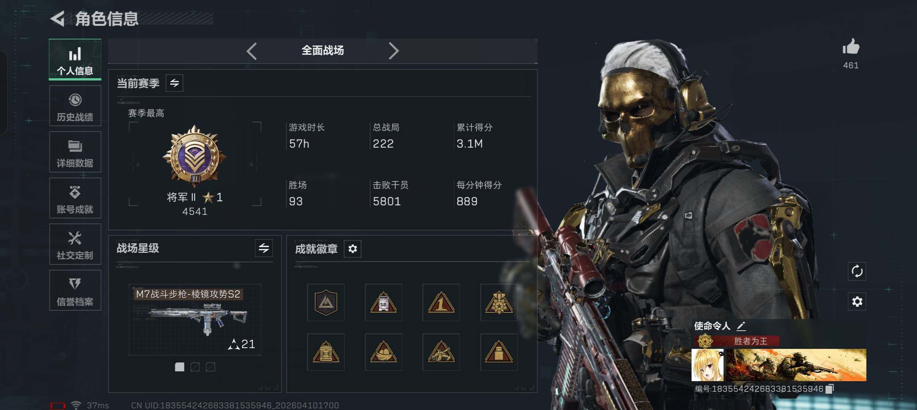Click the back arrow beside 角色信息
Image resolution: width=917 pixels, height=410 pixels.
pyautogui.click(x=57, y=19)
